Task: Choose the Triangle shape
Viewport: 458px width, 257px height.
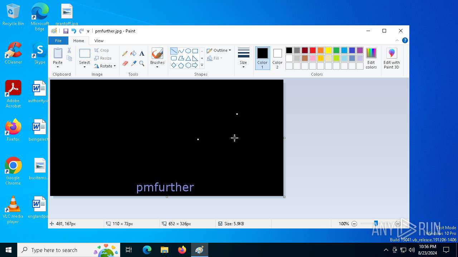Action: coord(188,58)
